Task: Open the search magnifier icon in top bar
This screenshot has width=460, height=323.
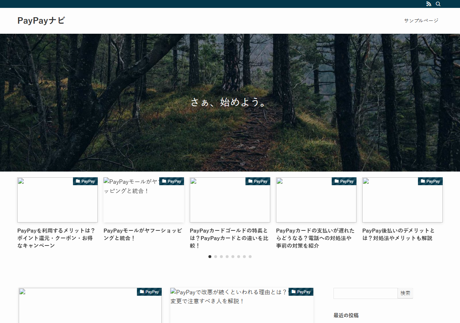Action: tap(438, 4)
